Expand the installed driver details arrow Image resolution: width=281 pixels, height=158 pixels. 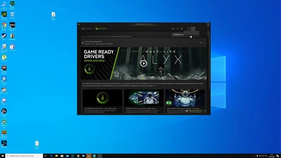click(x=203, y=43)
